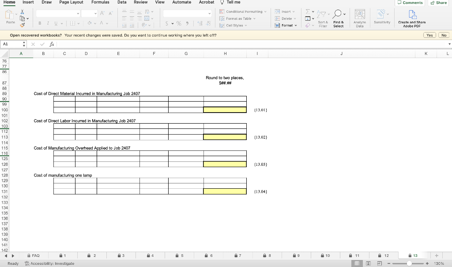Open Analyze Data

point(359,18)
